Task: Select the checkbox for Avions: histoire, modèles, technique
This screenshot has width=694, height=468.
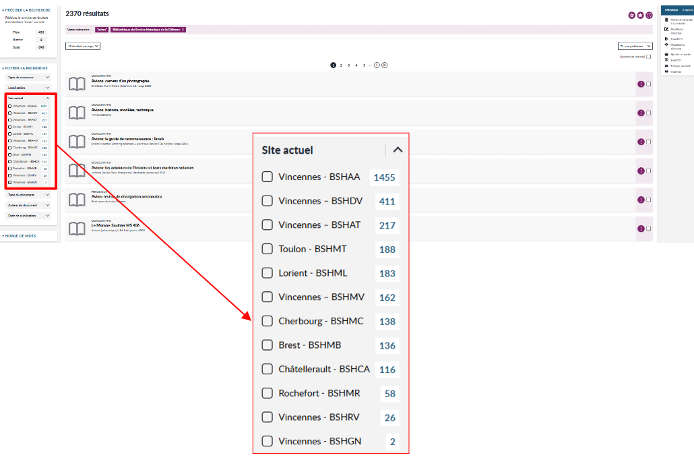Action: pos(648,113)
